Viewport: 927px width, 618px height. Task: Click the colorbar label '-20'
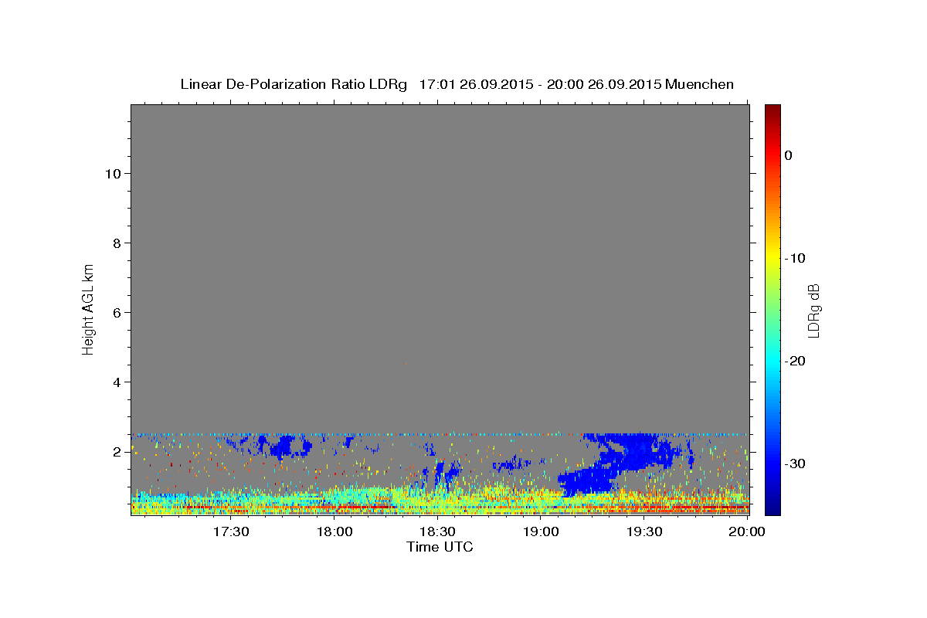(x=795, y=361)
